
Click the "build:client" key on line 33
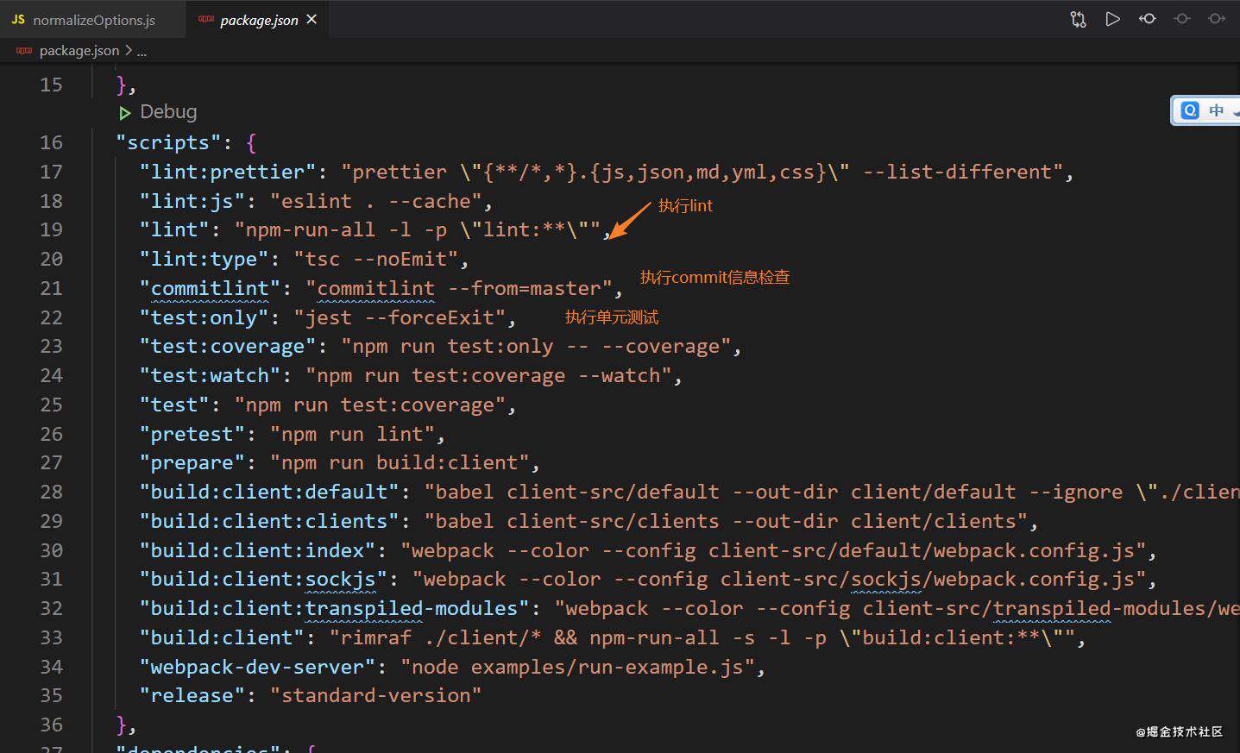222,637
